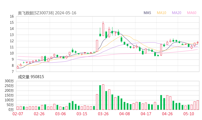Click the MA60 legend label
The width and height of the screenshot is (202, 120).
192,13
